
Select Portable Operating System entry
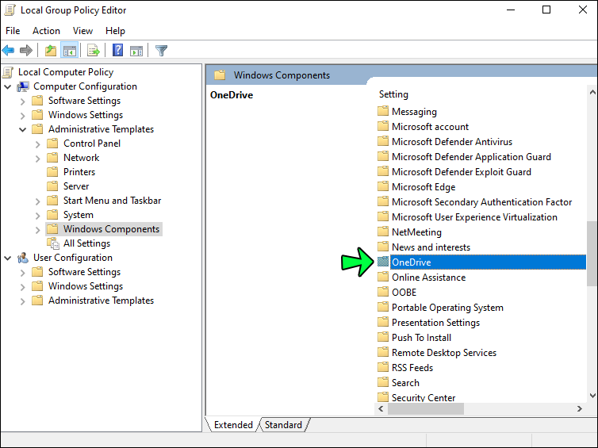pyautogui.click(x=447, y=308)
